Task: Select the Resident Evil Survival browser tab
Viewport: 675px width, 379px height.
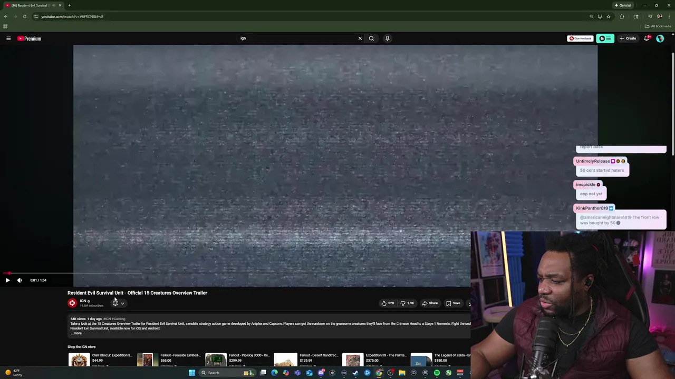Action: [x=33, y=5]
